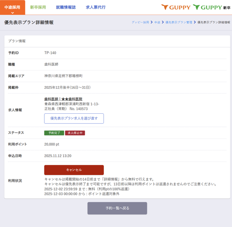
Task: Click the 中途 breadcrumb link
Action: point(157,22)
